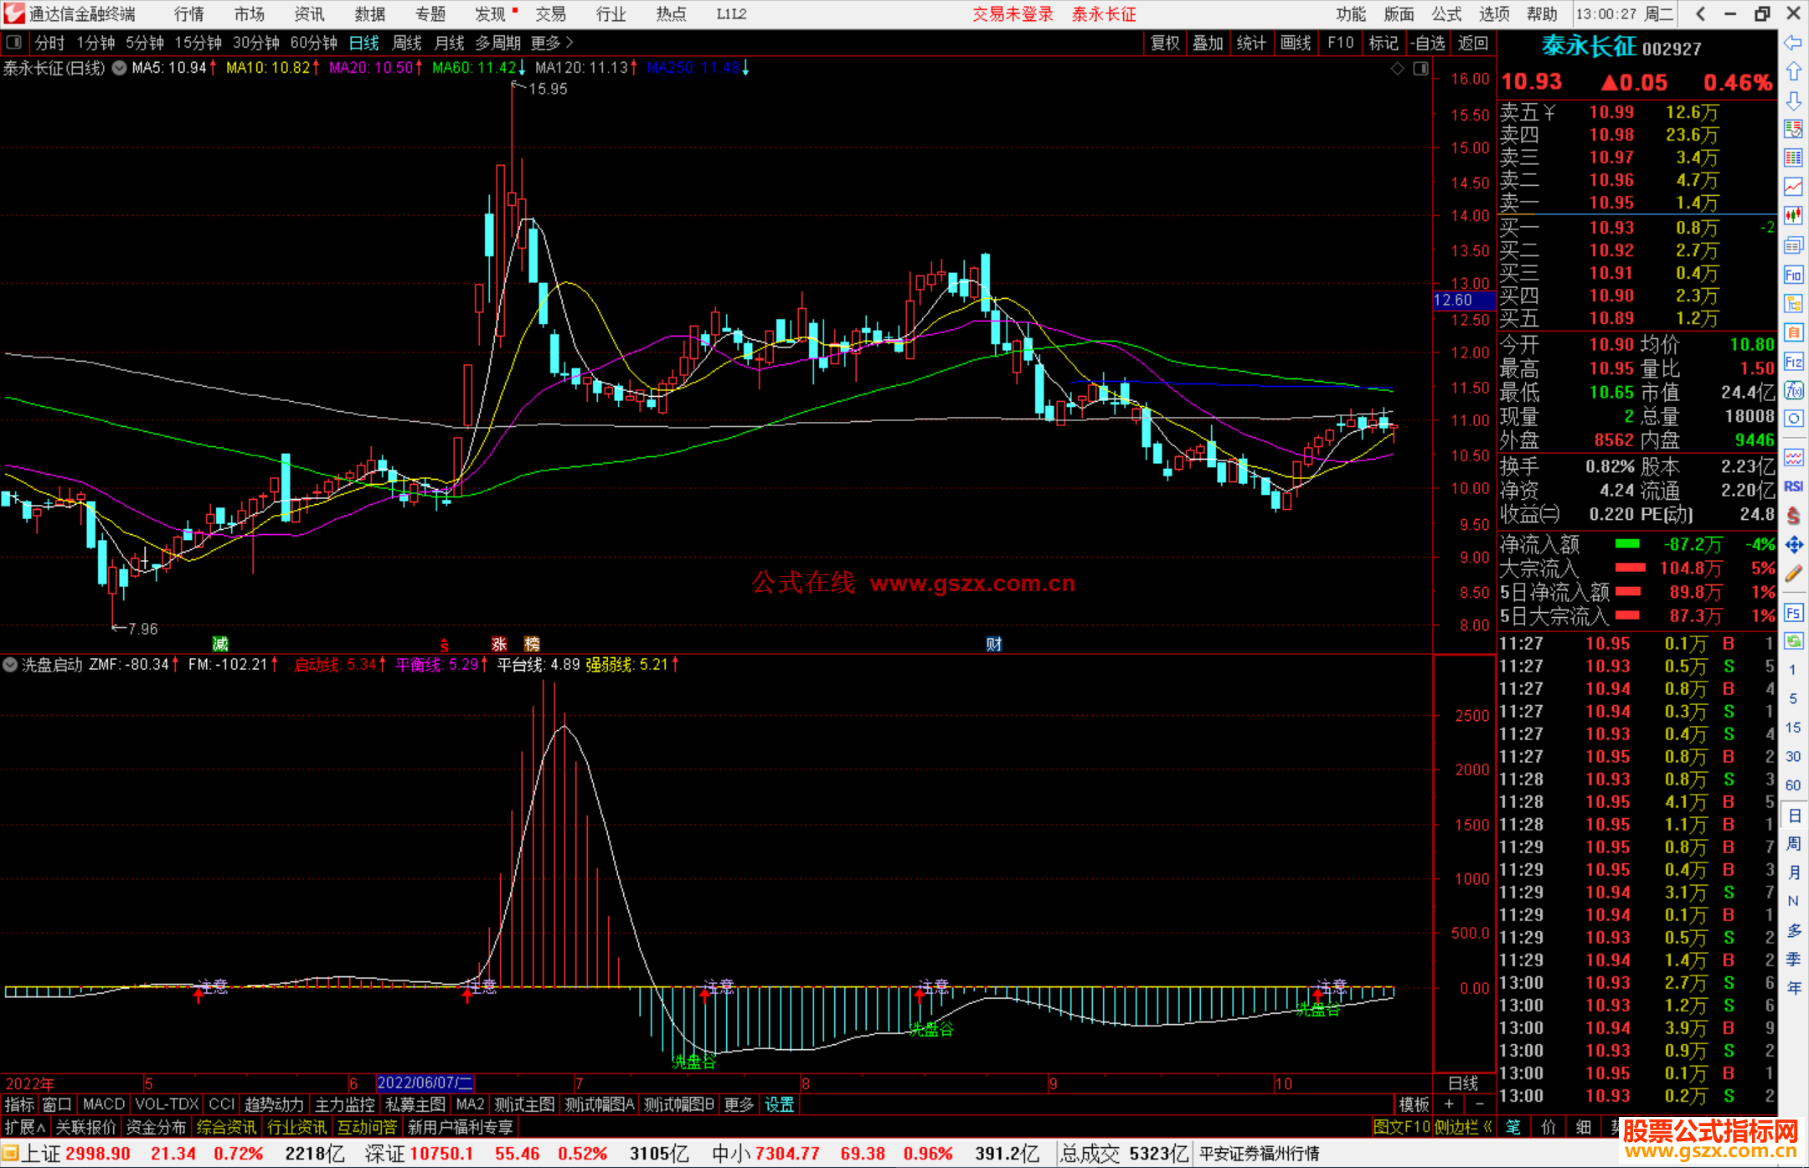Click the down arrow icon in right sidebar
The image size is (1809, 1168).
(x=1793, y=101)
